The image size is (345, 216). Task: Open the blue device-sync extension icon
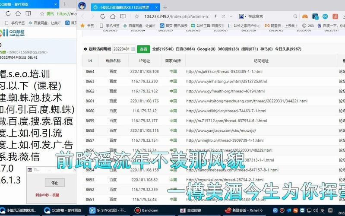click(x=315, y=16)
